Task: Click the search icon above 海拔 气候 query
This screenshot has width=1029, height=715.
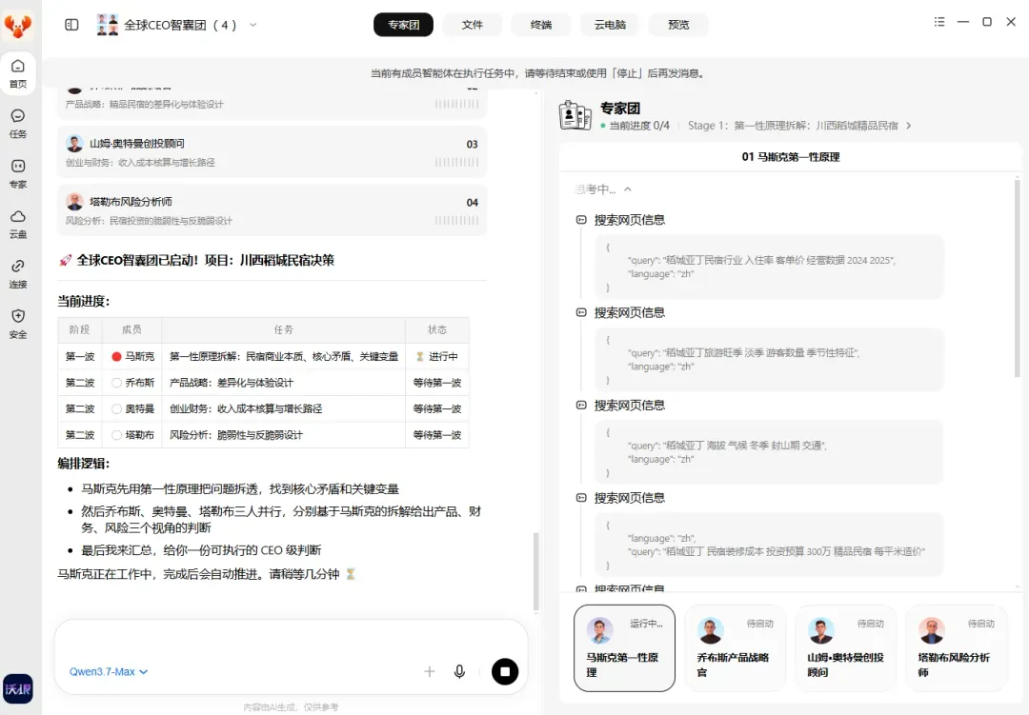Action: point(581,405)
